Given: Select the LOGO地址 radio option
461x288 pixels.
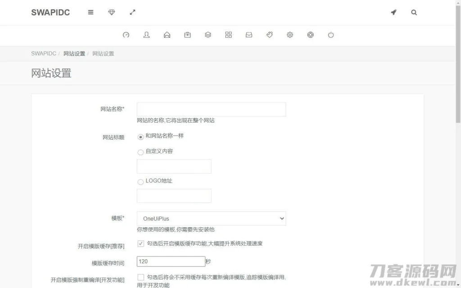Looking at the screenshot, I should point(140,182).
